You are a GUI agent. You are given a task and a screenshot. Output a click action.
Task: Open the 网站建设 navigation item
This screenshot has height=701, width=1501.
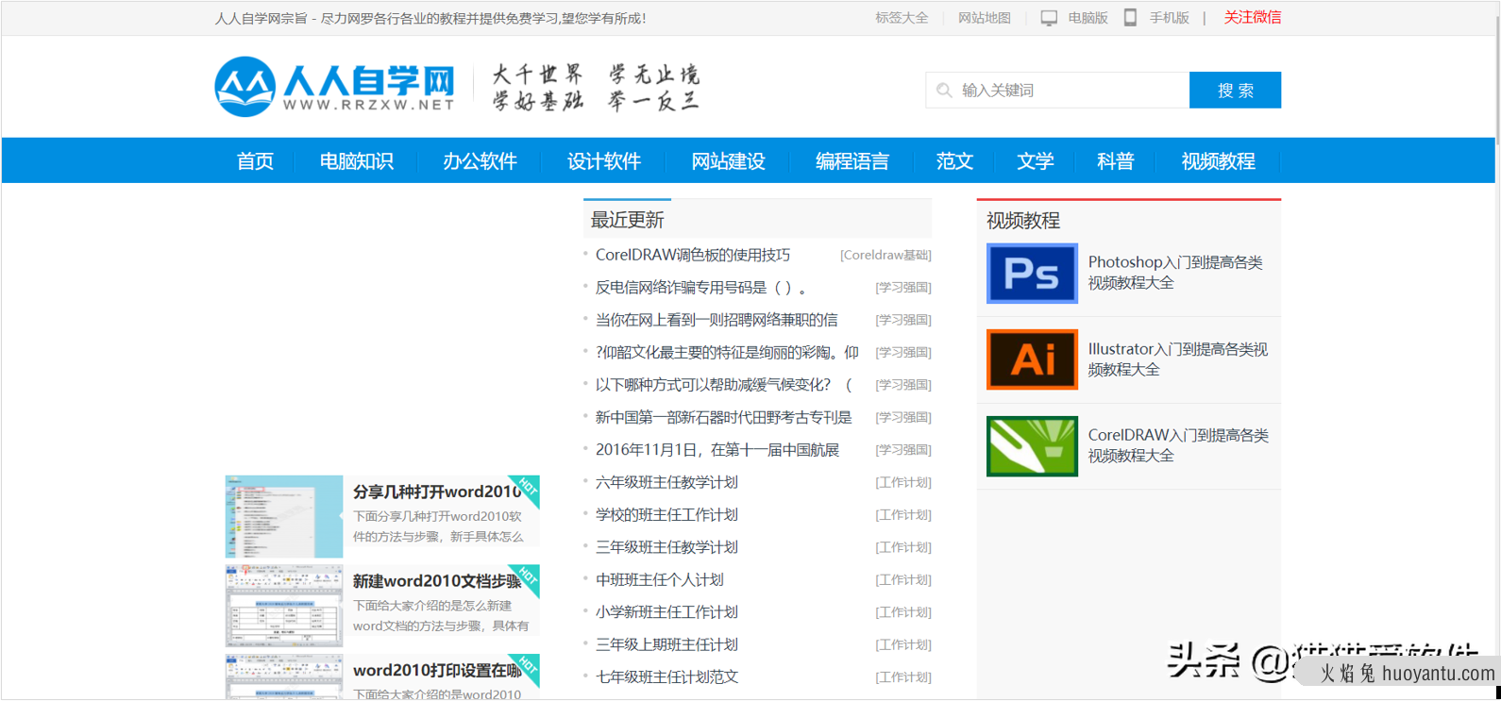728,161
